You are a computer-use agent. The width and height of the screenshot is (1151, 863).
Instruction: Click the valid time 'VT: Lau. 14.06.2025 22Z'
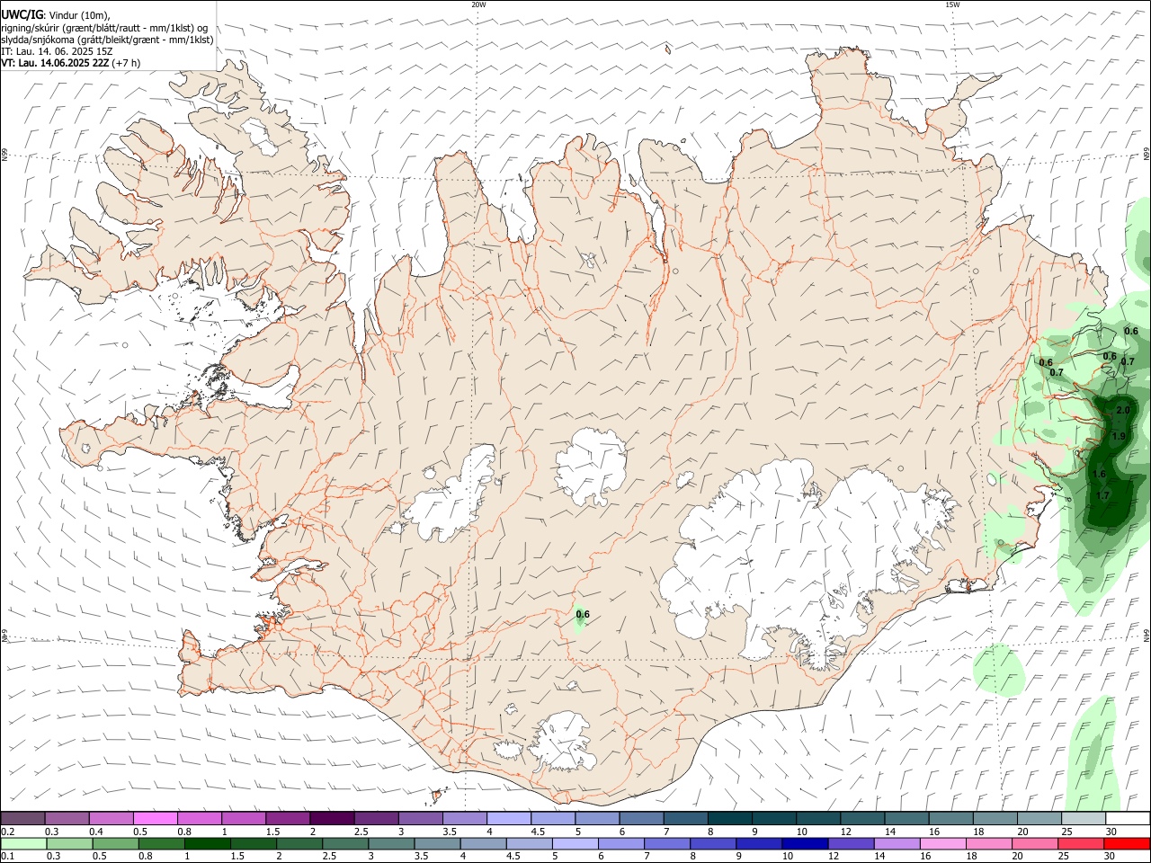point(55,63)
